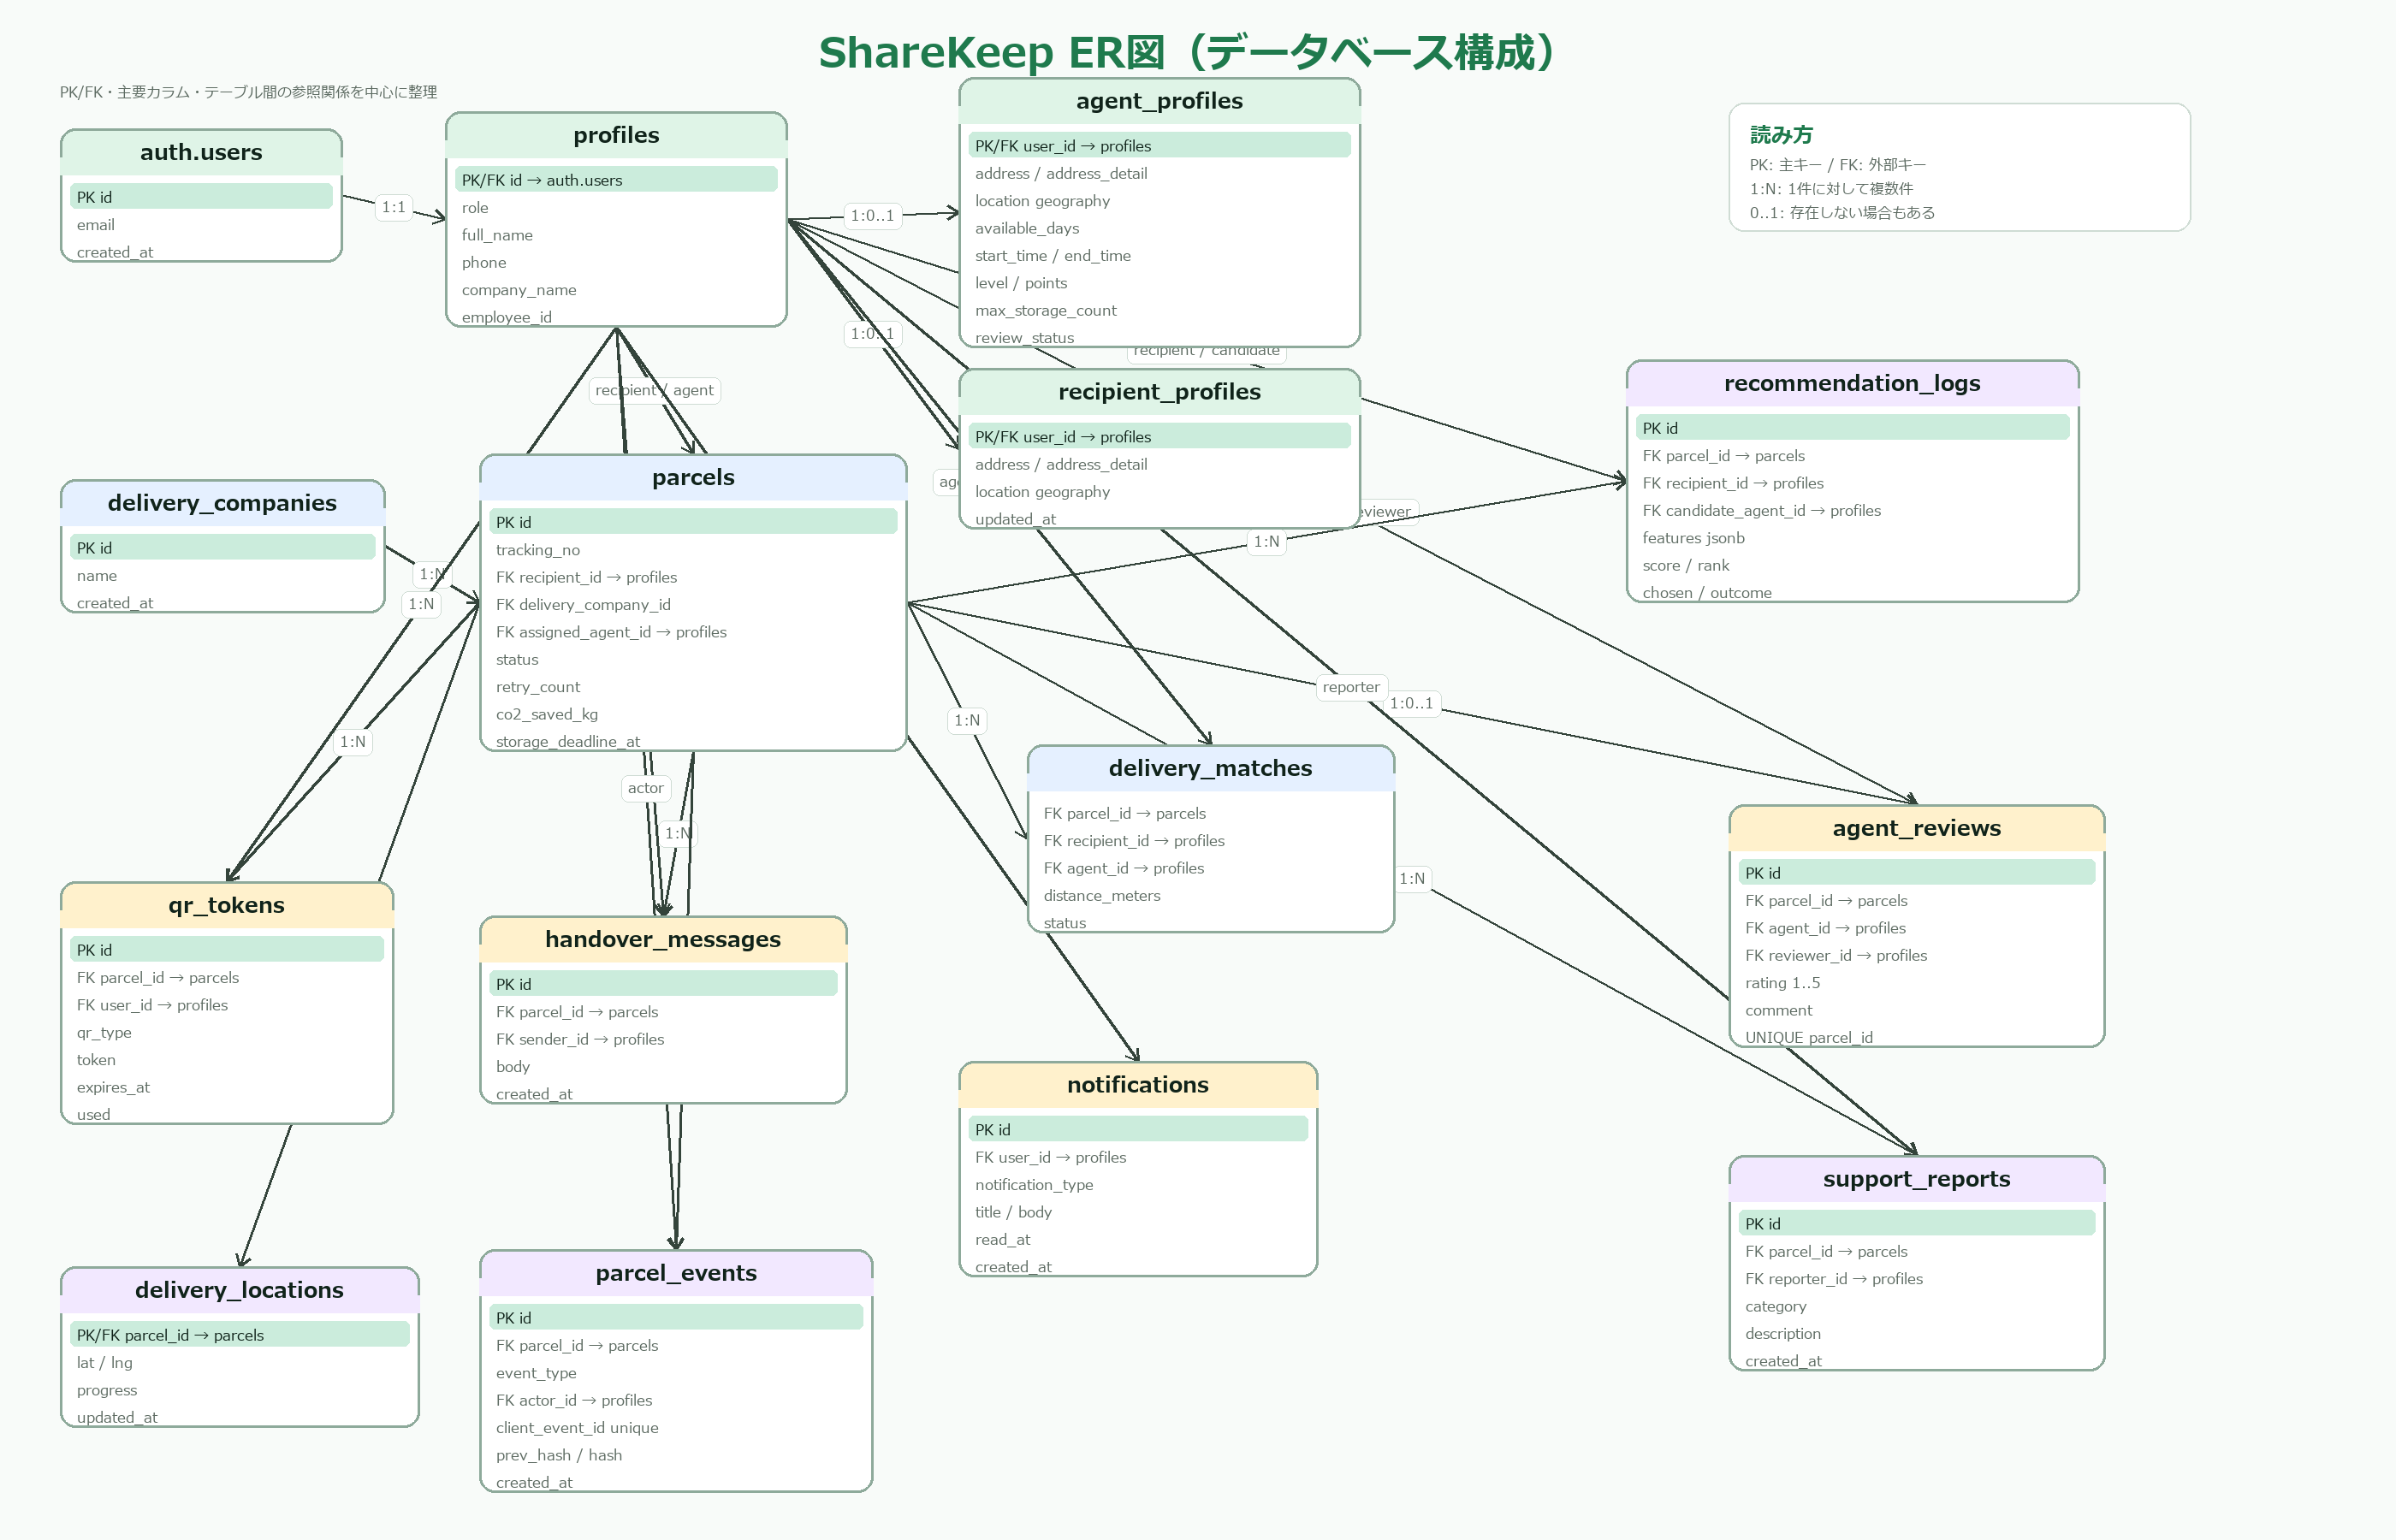Click the delivery_companies table header
This screenshot has width=2396, height=1540.
[222, 503]
